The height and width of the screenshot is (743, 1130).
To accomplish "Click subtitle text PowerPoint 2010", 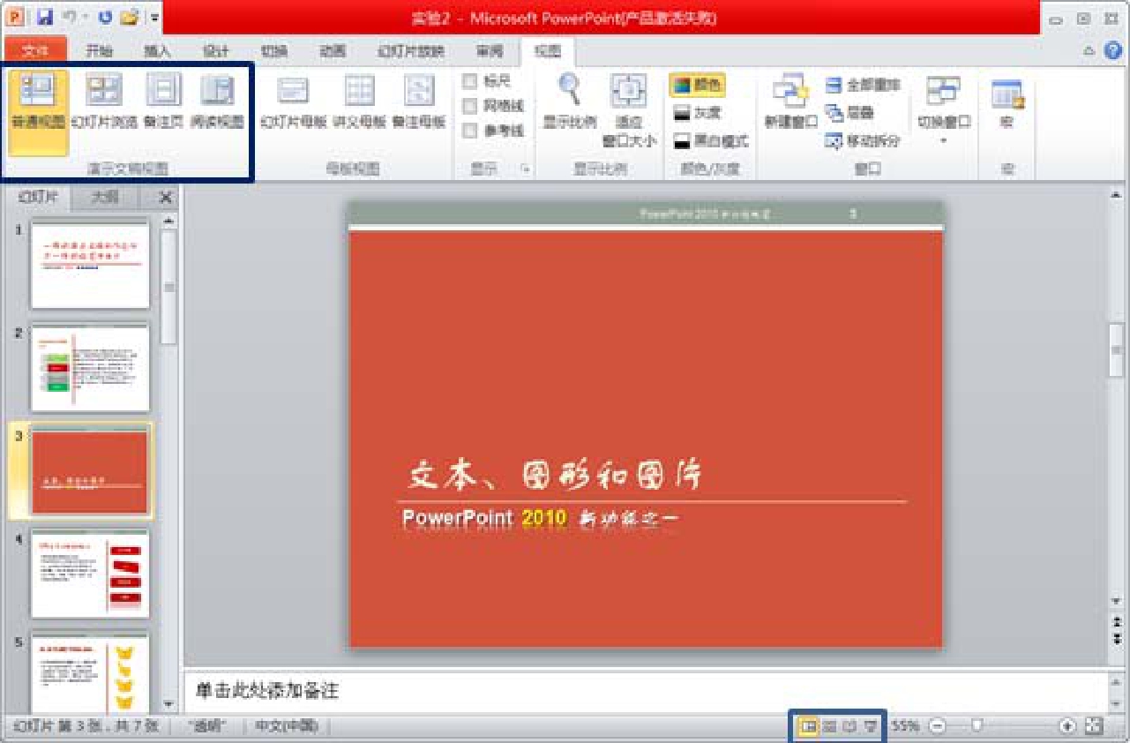I will click(484, 519).
